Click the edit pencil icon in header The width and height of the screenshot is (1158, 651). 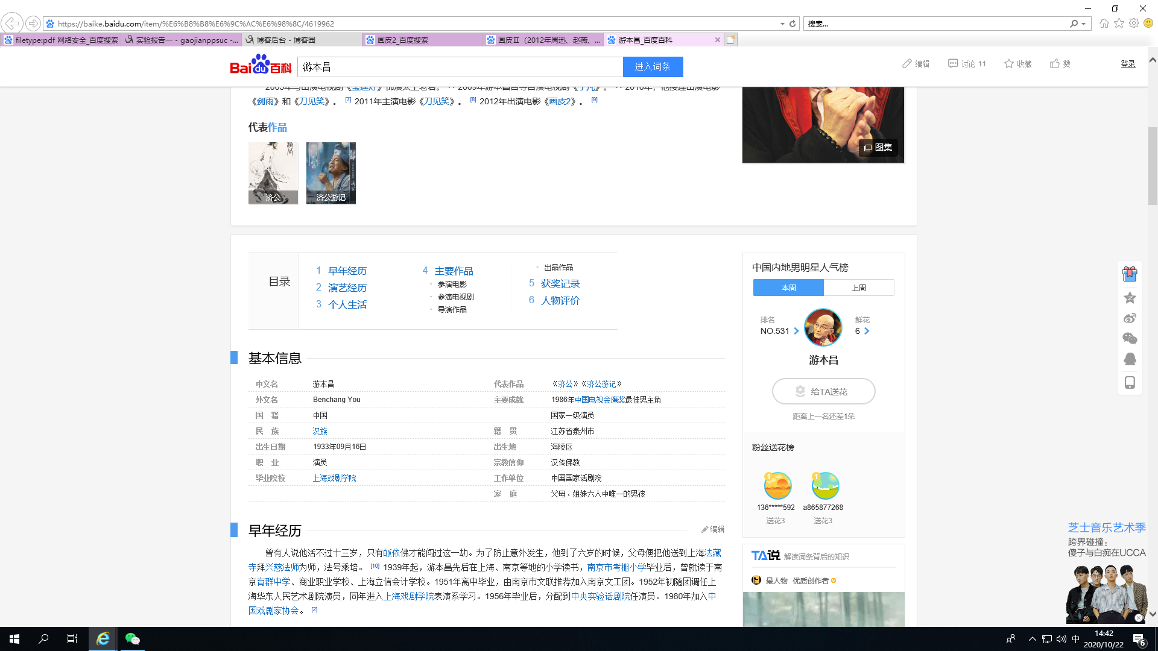coord(907,64)
